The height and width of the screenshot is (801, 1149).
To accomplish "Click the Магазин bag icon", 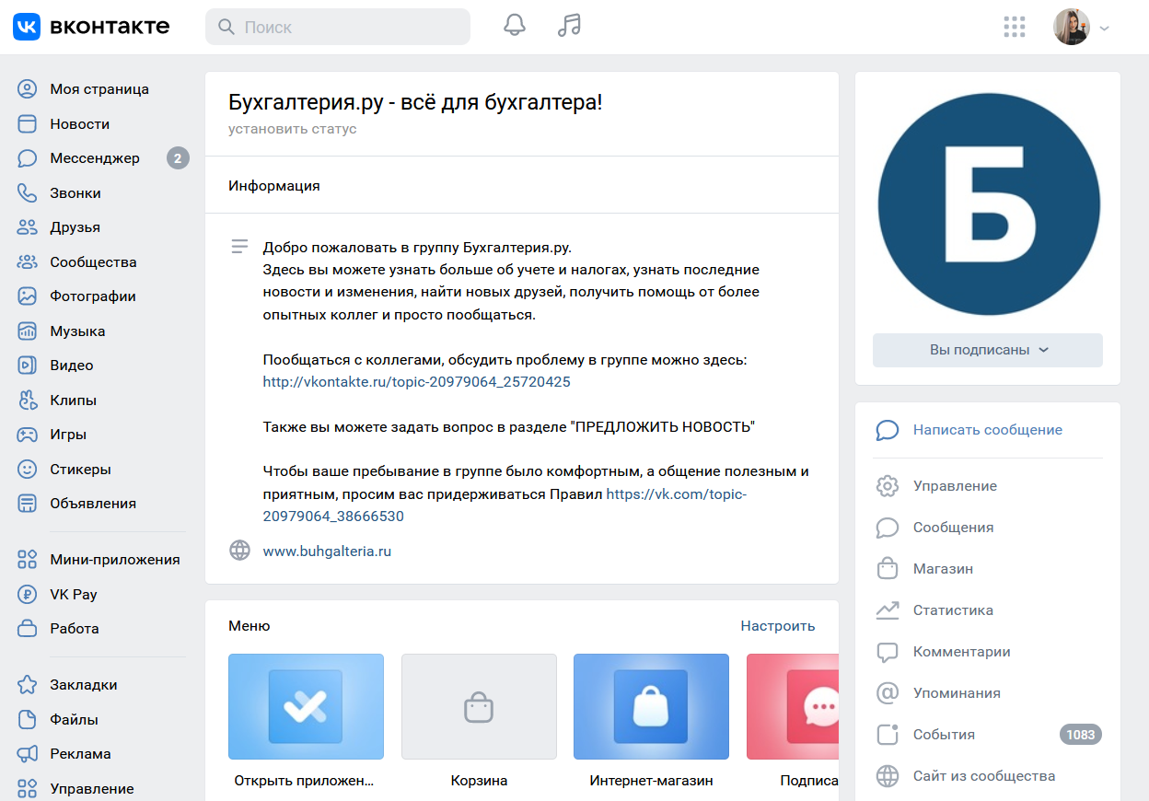I will pyautogui.click(x=887, y=569).
